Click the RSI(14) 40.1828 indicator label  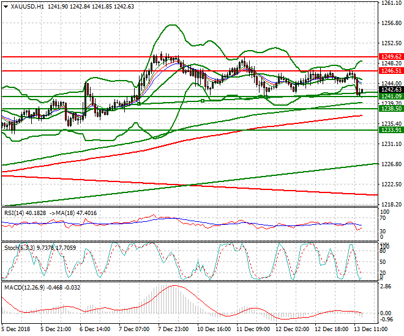25,213
